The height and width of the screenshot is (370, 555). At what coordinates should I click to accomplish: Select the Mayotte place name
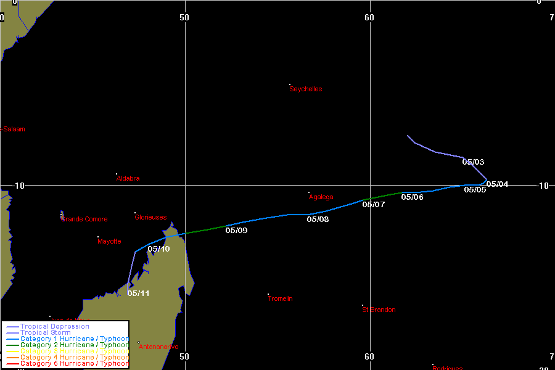(x=109, y=242)
